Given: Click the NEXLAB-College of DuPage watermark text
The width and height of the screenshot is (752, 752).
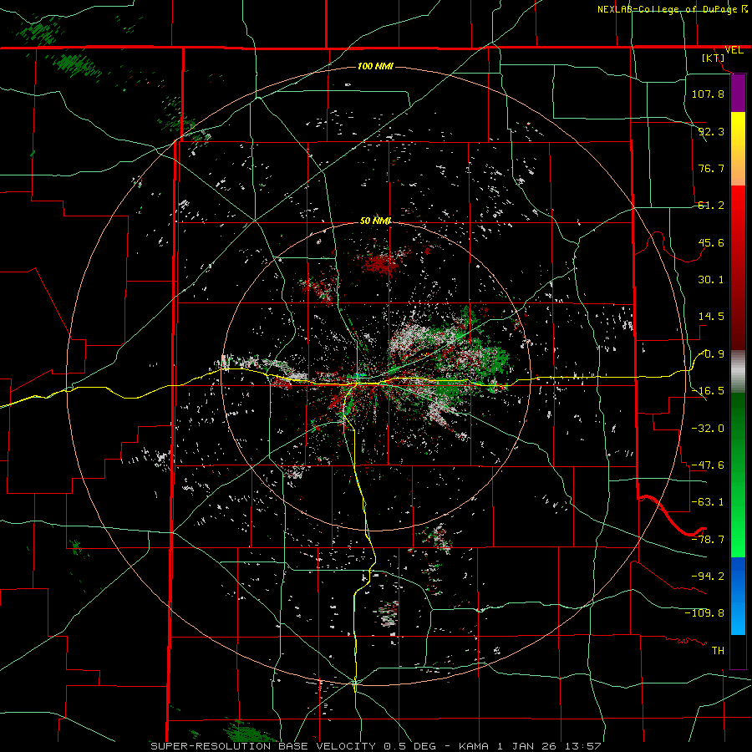Looking at the screenshot, I should 673,9.
